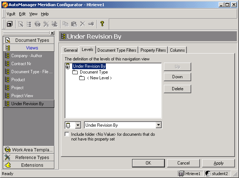Open the View menu
Screen dimensions: 239x178
(x=33, y=14)
